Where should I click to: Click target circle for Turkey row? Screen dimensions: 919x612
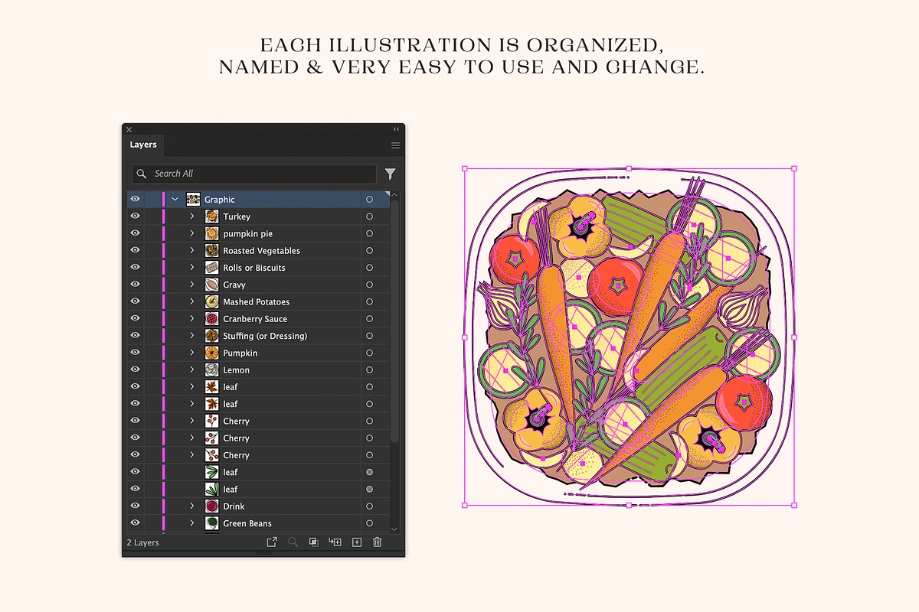(369, 216)
